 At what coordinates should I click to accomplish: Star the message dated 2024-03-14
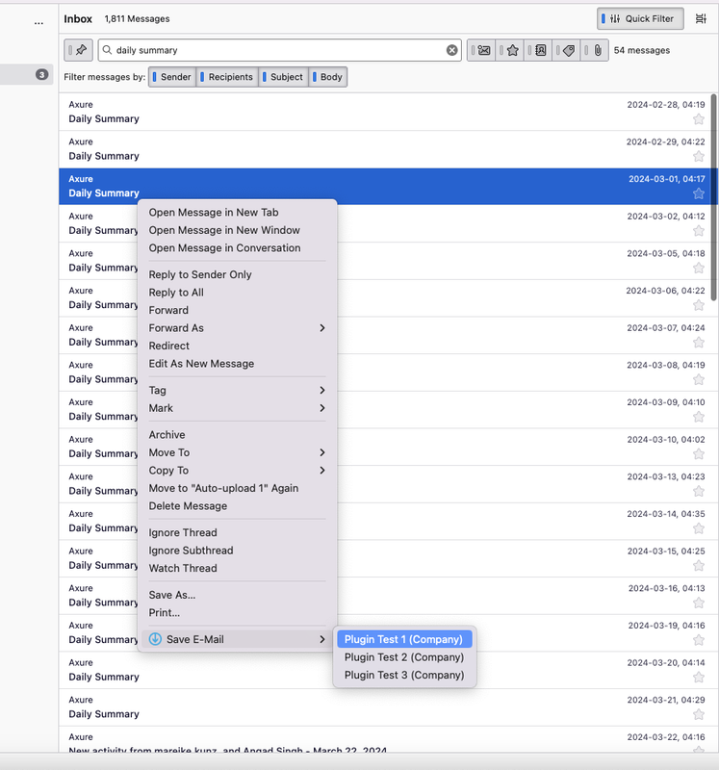point(699,528)
